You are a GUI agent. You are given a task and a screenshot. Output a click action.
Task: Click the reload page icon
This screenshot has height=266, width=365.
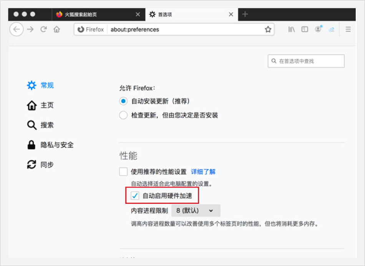(44, 29)
